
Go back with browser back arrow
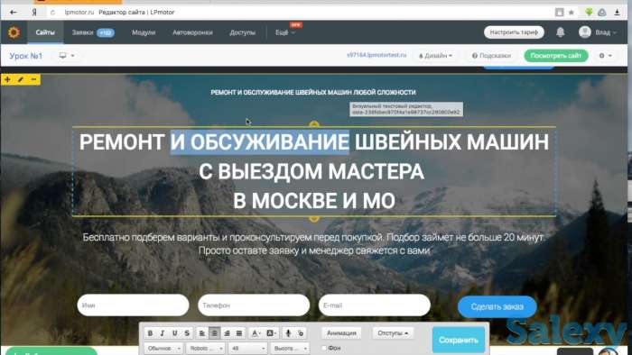click(14, 12)
